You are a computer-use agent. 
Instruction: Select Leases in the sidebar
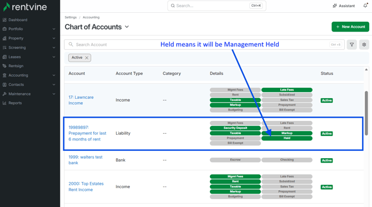click(14, 57)
